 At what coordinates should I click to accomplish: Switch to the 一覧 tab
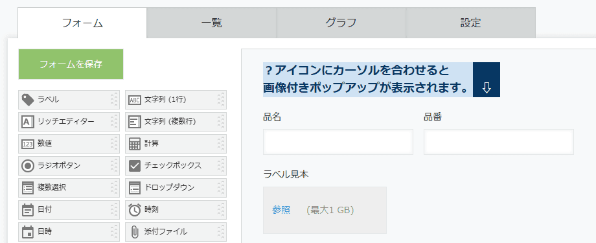pos(211,23)
